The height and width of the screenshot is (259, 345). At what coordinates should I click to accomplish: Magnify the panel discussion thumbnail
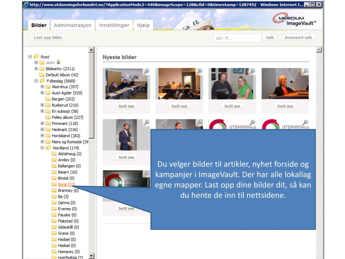click(x=199, y=71)
